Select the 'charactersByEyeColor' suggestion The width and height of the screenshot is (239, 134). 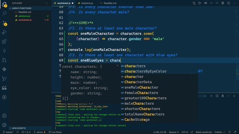coord(159,71)
